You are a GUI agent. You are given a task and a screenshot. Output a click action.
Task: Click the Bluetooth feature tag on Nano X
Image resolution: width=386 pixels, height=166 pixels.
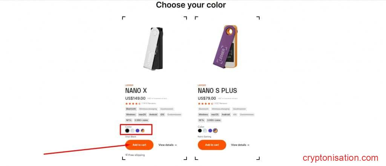click(131, 109)
